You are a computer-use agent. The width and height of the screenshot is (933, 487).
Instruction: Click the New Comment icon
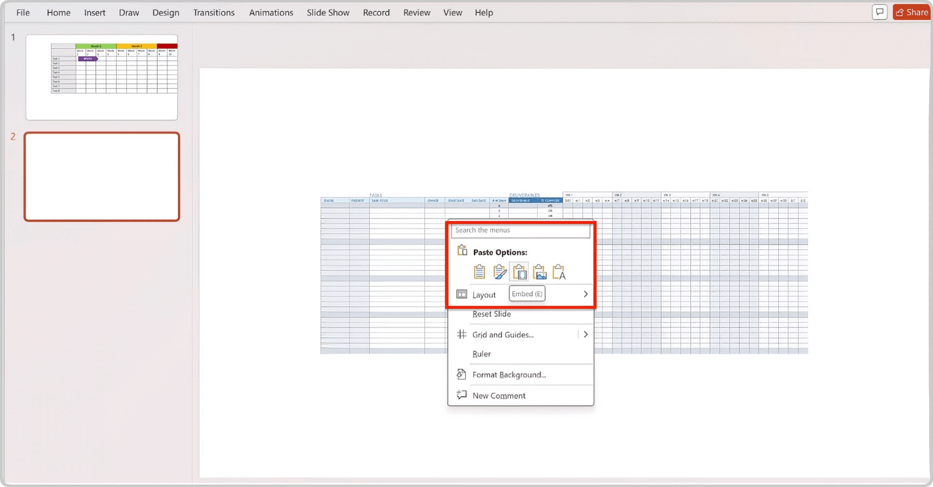462,395
